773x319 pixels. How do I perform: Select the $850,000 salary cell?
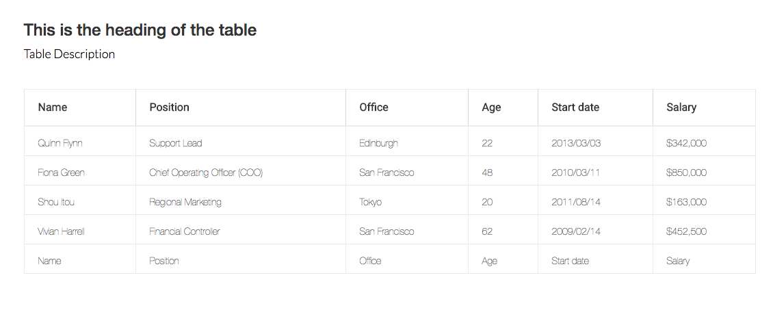point(704,173)
